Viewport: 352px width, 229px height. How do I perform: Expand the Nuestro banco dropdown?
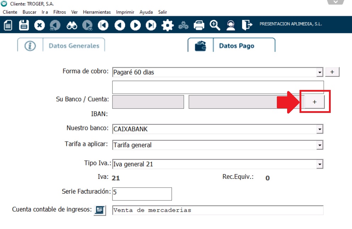coord(320,130)
